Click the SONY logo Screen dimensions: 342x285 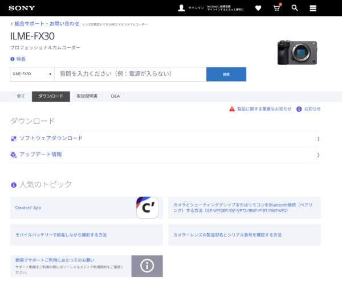pos(22,8)
